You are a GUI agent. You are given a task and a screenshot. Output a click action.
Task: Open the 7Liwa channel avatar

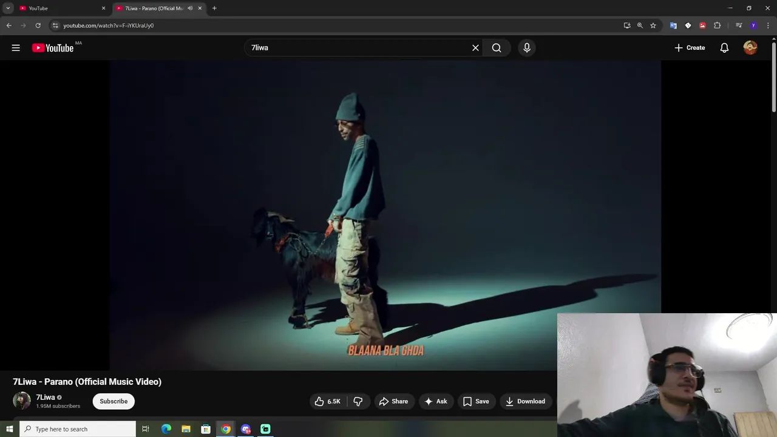(22, 401)
